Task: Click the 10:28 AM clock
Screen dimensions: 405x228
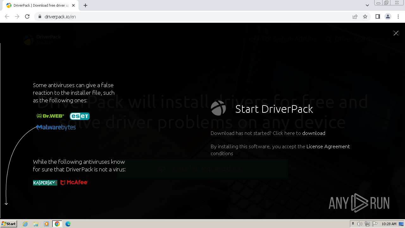Action: (x=389, y=224)
